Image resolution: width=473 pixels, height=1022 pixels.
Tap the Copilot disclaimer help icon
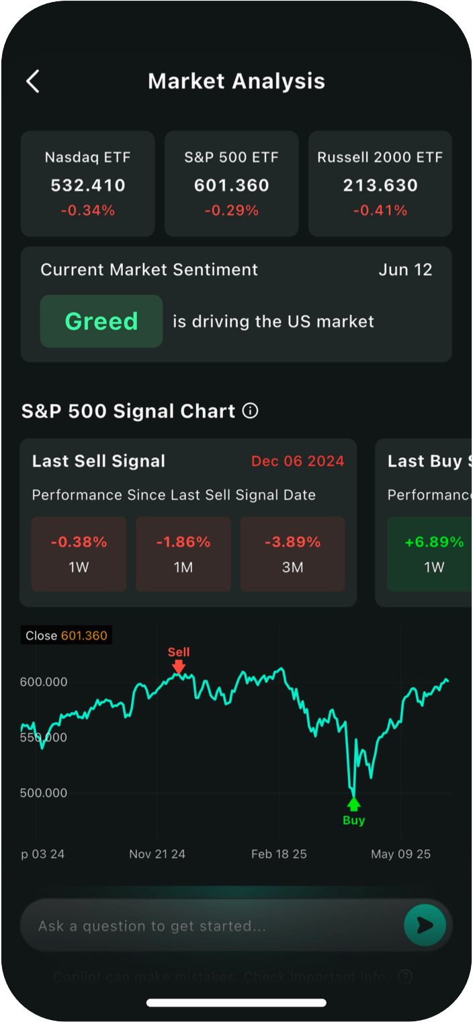coord(404,976)
